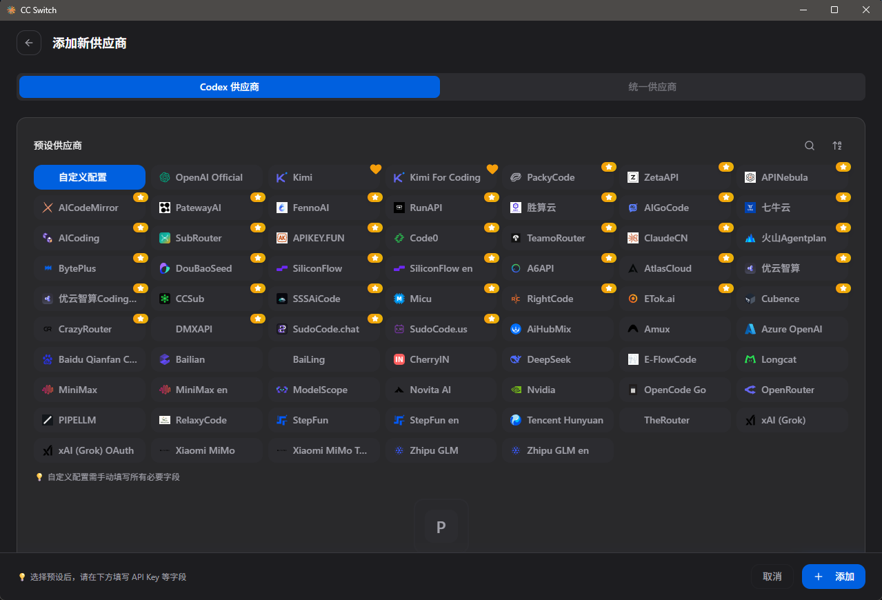Select the 自定义配置 preset

coord(90,177)
